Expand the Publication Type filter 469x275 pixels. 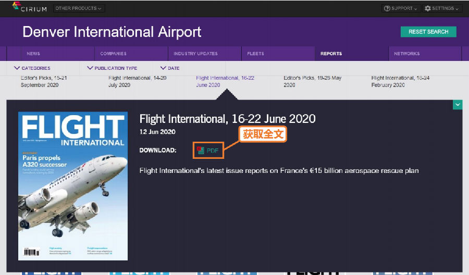click(113, 68)
